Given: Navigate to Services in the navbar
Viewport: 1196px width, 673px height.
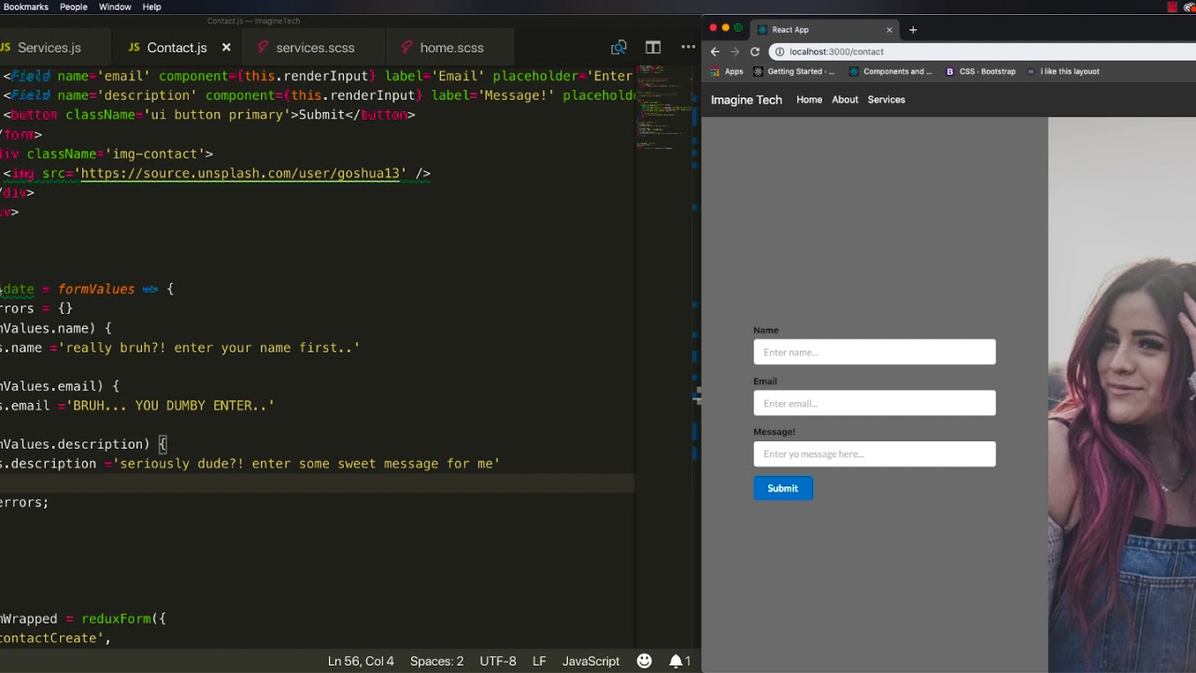Looking at the screenshot, I should (x=886, y=100).
